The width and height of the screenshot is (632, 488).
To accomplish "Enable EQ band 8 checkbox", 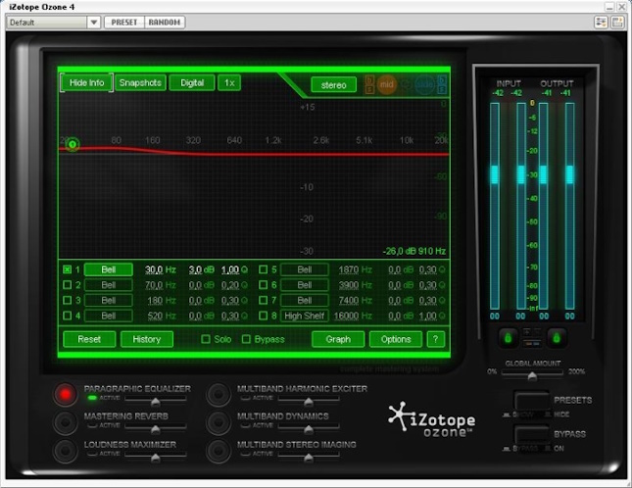I will 263,316.
